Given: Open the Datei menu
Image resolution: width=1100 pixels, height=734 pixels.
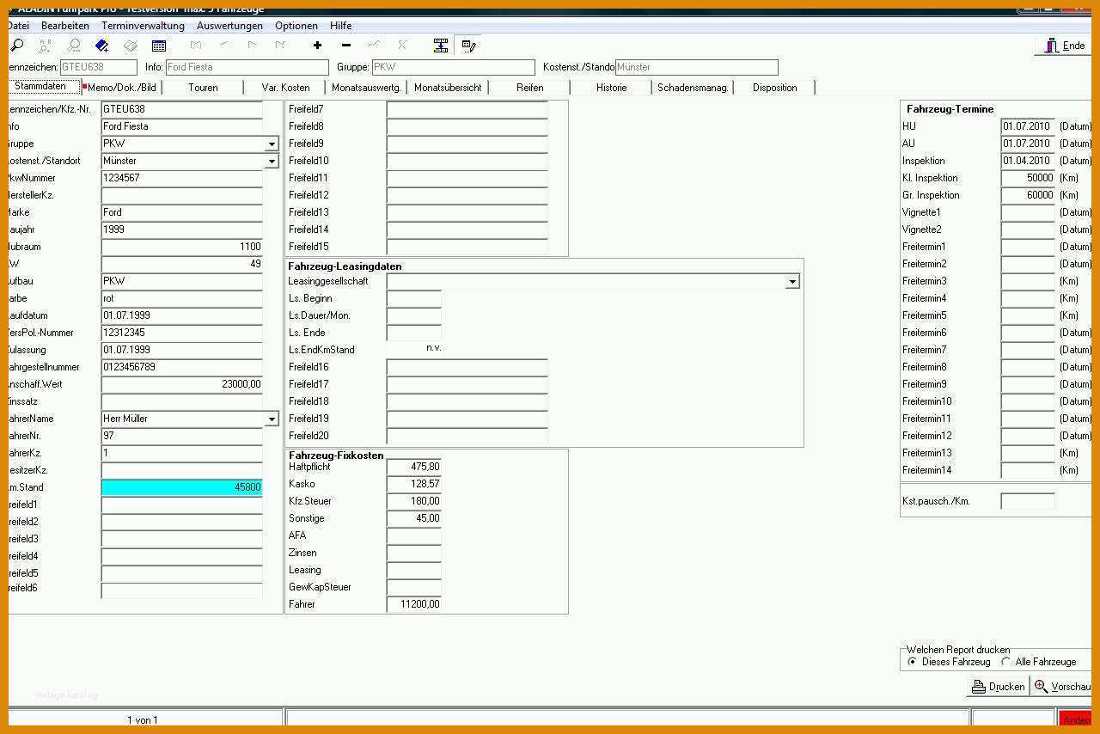Looking at the screenshot, I should pos(18,26).
